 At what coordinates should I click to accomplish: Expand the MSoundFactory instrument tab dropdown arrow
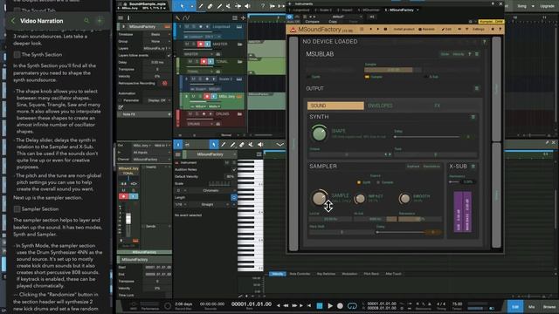[x=418, y=10]
